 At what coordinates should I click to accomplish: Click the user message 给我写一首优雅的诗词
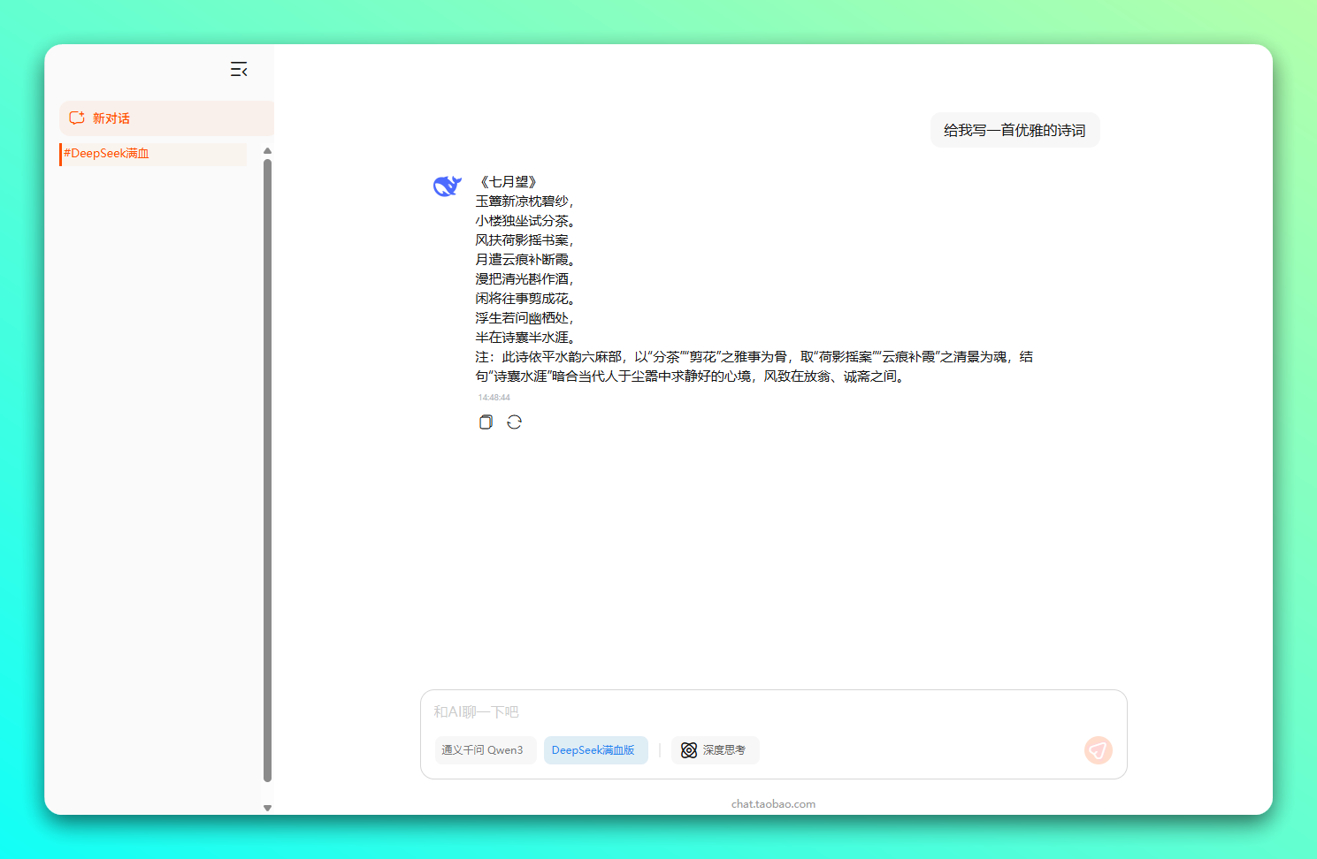[x=1015, y=131]
